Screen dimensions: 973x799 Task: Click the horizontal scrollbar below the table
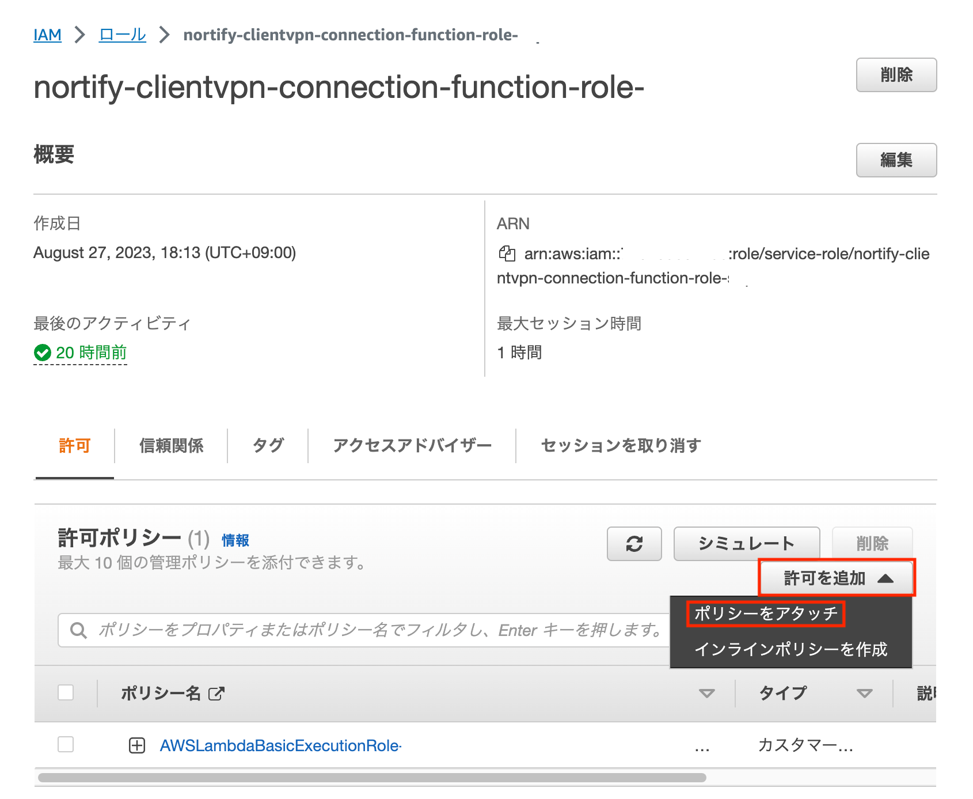click(x=374, y=777)
